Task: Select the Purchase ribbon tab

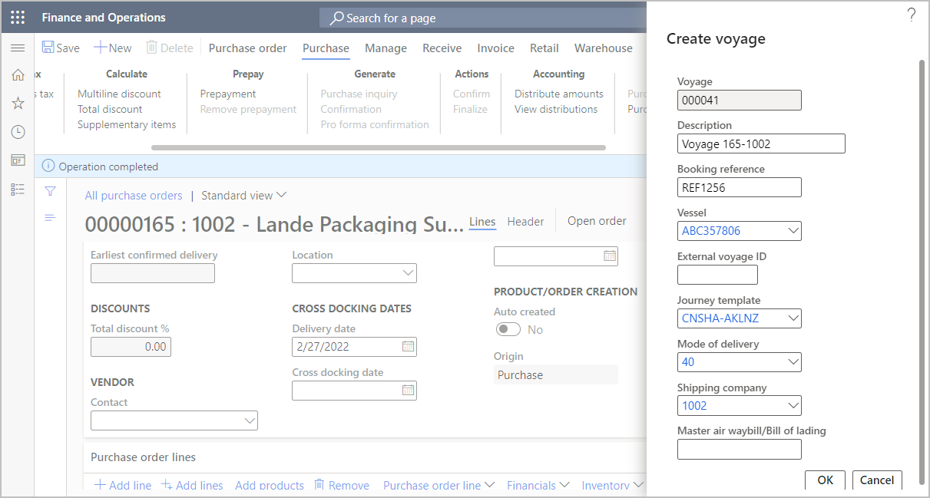Action: point(326,48)
